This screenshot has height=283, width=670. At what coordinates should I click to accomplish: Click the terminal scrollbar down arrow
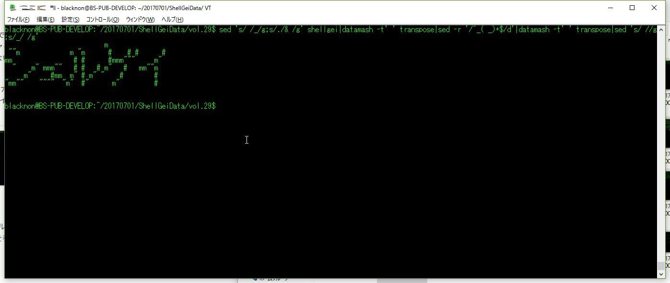click(661, 274)
